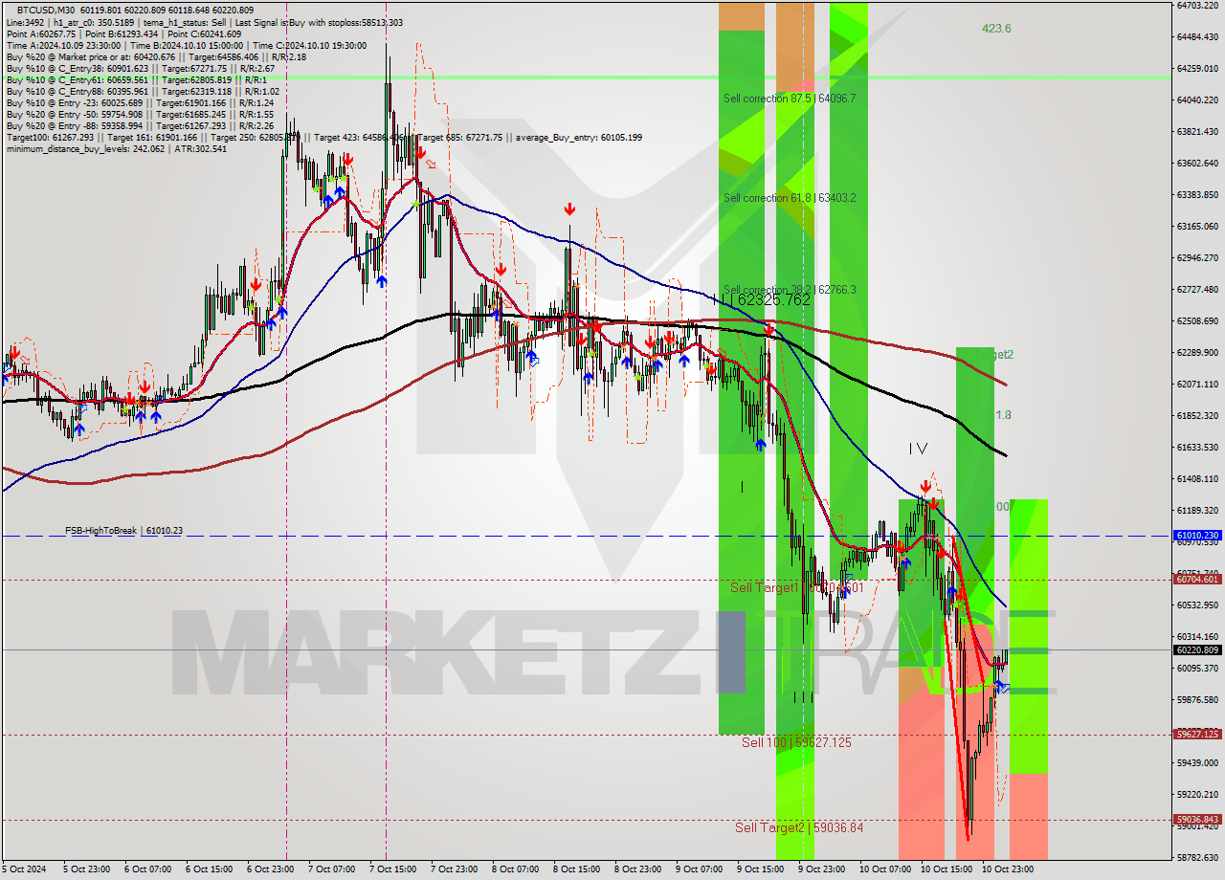Click the 61852.320 price scale value
This screenshot has width=1225, height=880.
coord(1196,415)
